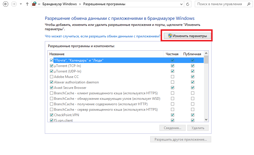The height and width of the screenshot is (155, 254).
Task: Go up one level with Up arrow
Action: coord(27,4)
